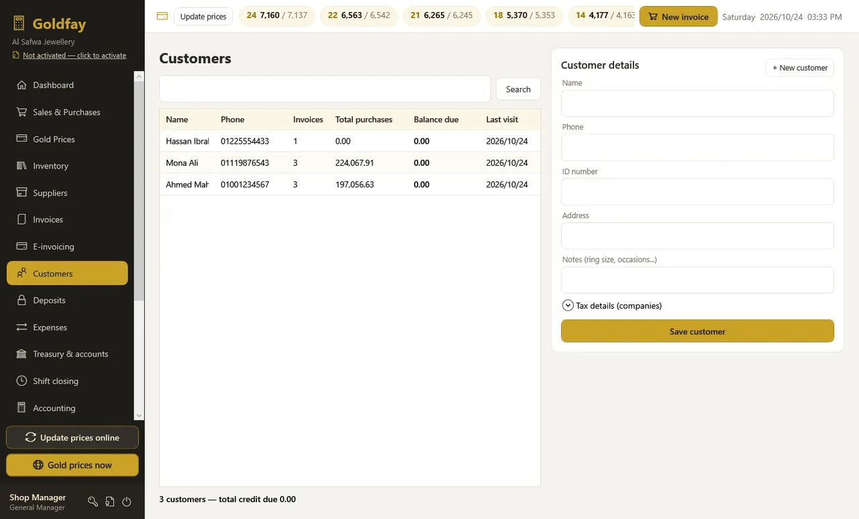Click the Gold Prices banknote icon
859x519 pixels.
(x=21, y=139)
